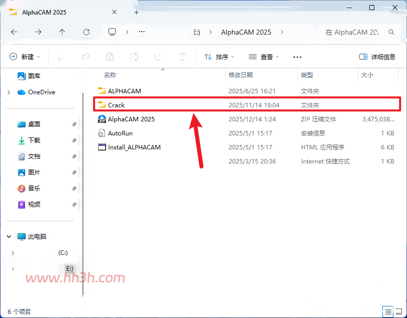Open 下载 (Downloads) in quick access
The image size is (407, 318).
point(29,140)
